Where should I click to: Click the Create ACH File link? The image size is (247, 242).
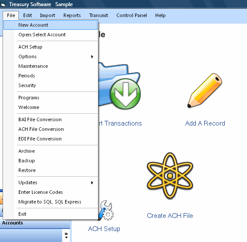[x=170, y=215]
